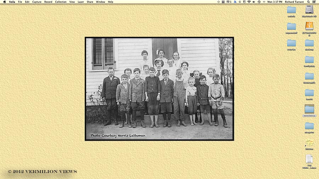This screenshot has height=179, width=319.
Task: Click the volume speaker icon
Action: (x=254, y=2)
